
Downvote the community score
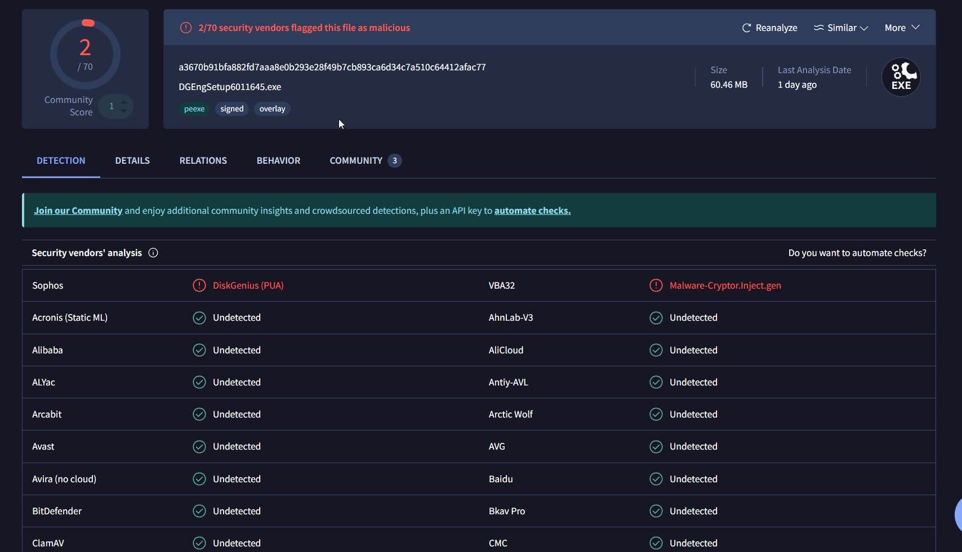(x=124, y=111)
